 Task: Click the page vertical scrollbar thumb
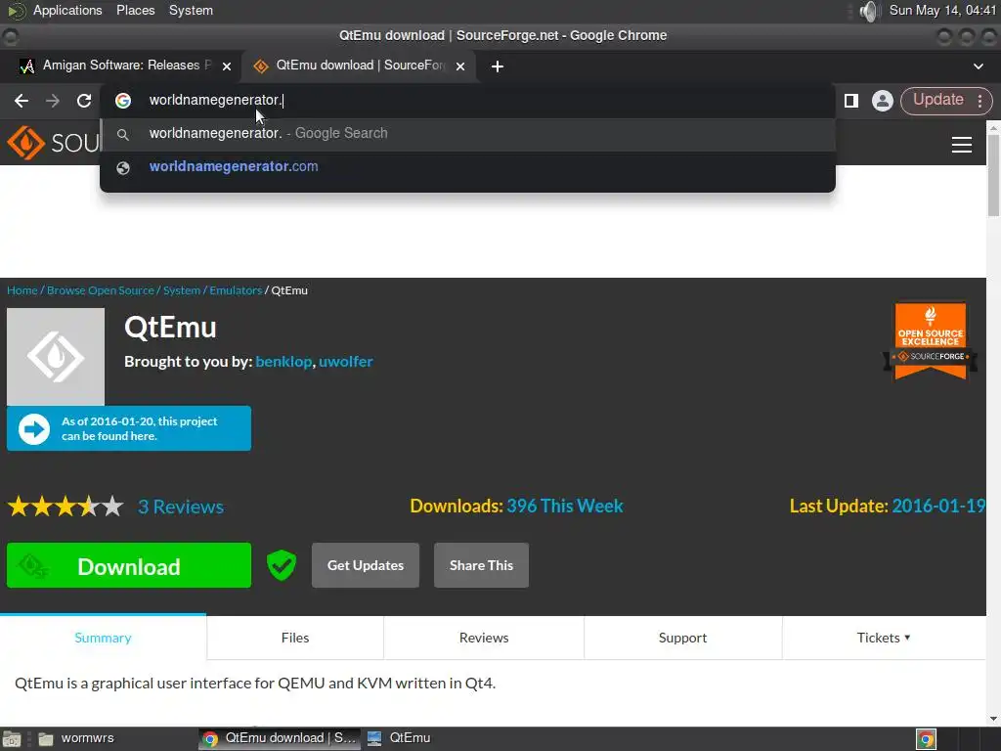tap(993, 176)
